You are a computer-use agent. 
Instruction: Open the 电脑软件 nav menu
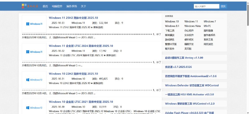pos(57,6)
